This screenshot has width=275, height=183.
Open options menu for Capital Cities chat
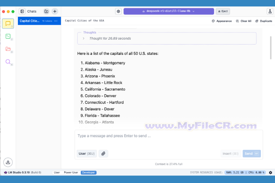tap(56, 21)
